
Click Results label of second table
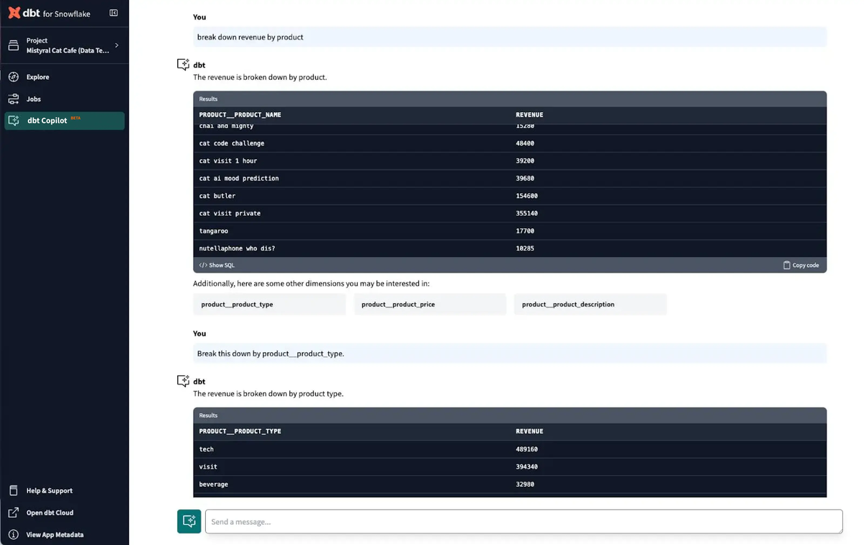coord(208,415)
